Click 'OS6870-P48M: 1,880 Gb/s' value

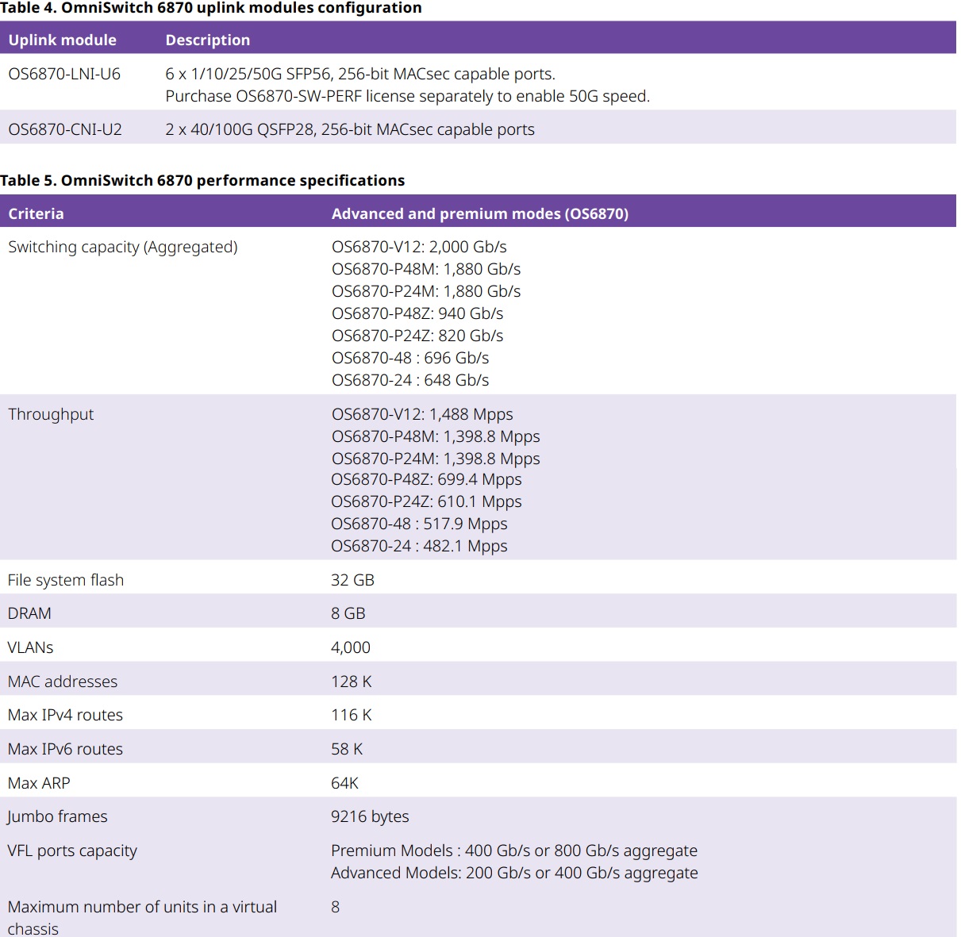tap(426, 269)
